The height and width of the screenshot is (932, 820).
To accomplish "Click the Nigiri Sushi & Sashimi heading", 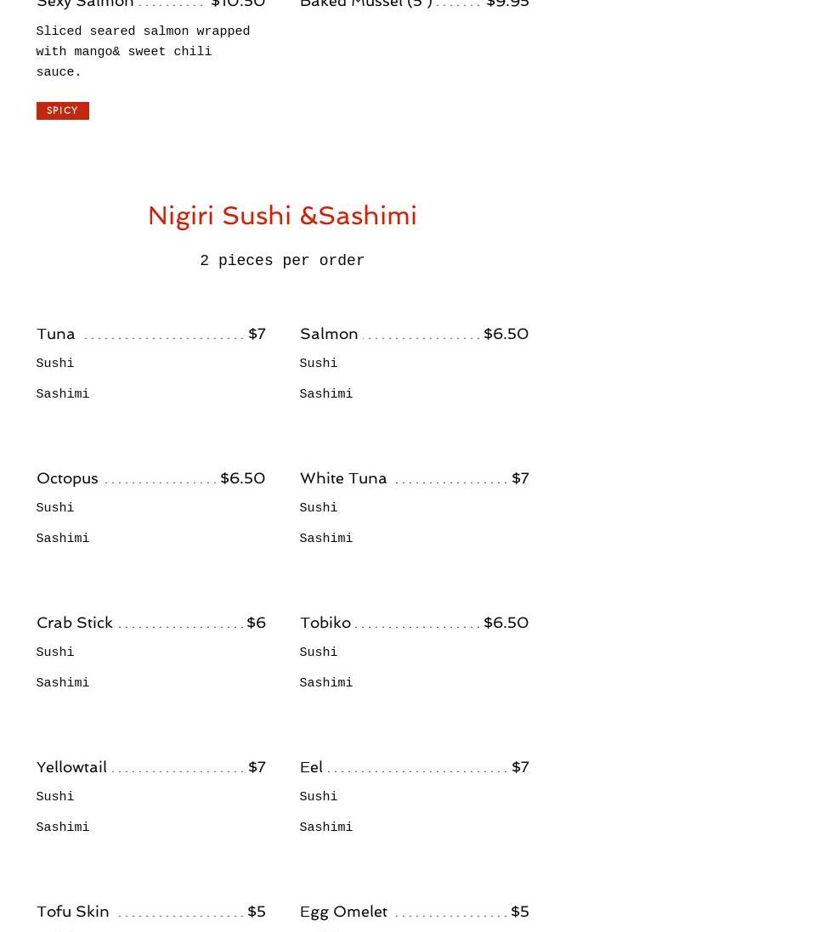I will tap(282, 216).
